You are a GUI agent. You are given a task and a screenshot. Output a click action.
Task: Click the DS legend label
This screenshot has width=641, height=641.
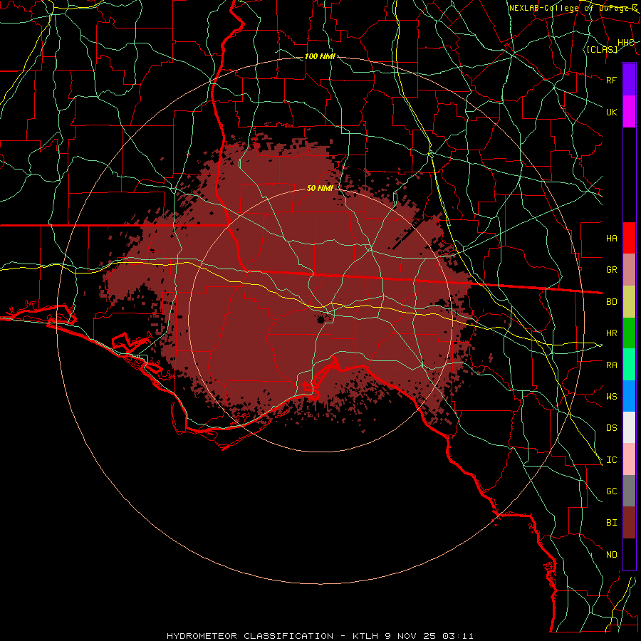coord(611,428)
